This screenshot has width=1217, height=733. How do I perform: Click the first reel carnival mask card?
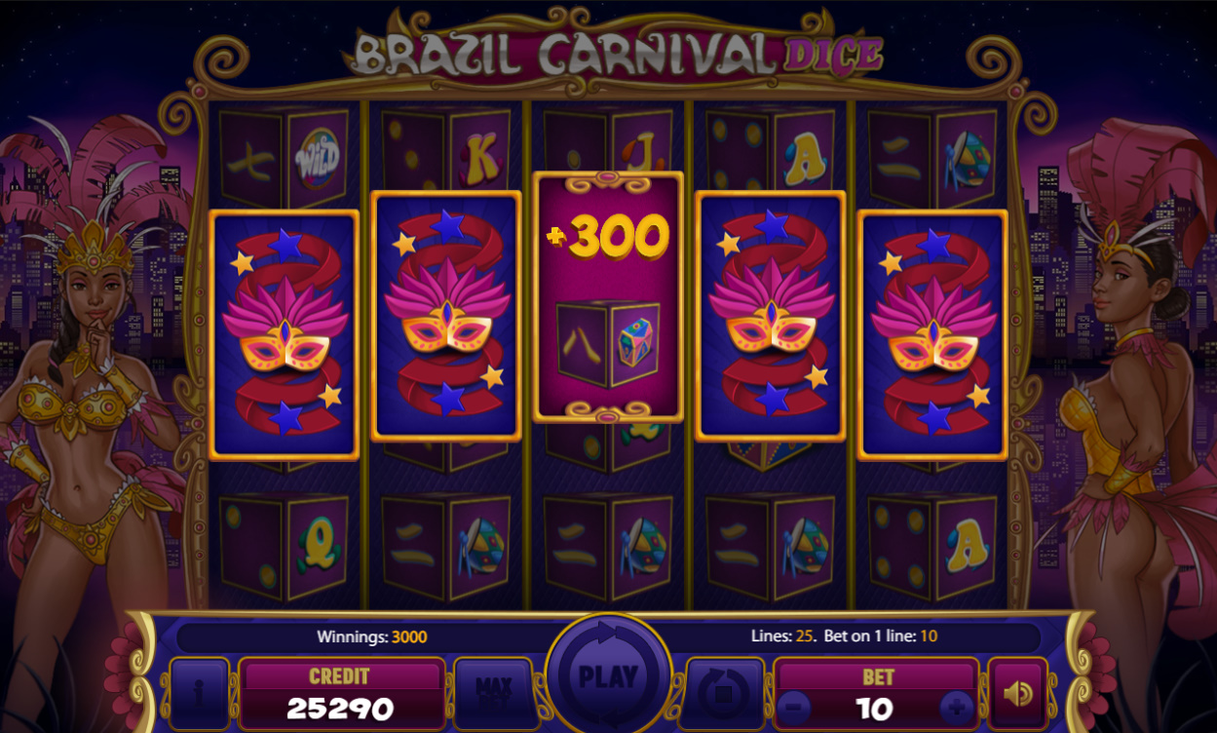(285, 334)
